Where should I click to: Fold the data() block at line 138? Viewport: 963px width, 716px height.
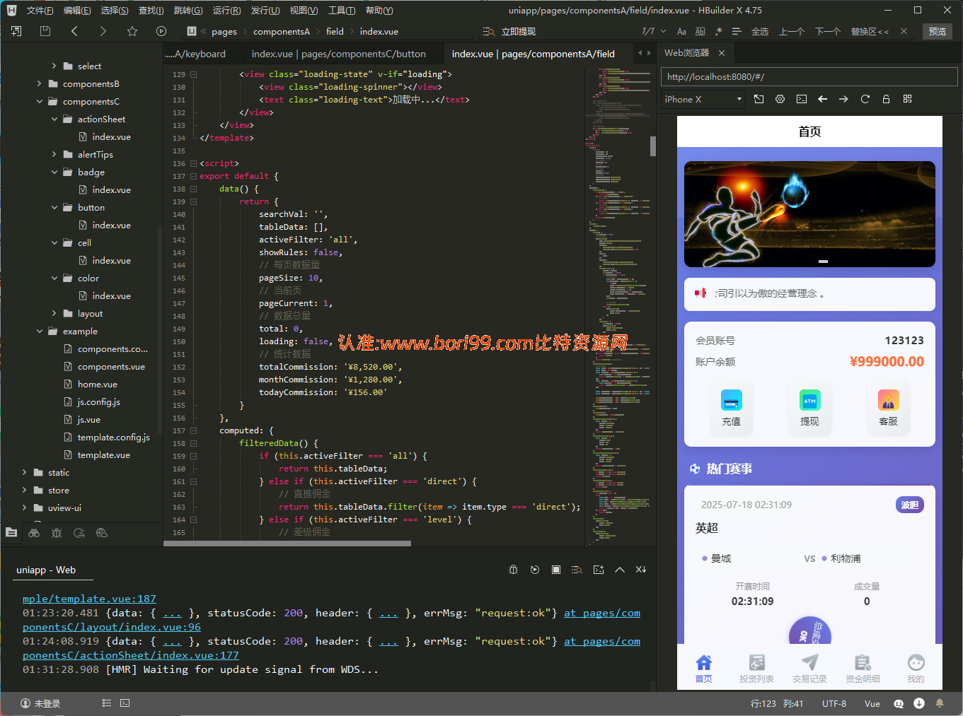coord(193,189)
